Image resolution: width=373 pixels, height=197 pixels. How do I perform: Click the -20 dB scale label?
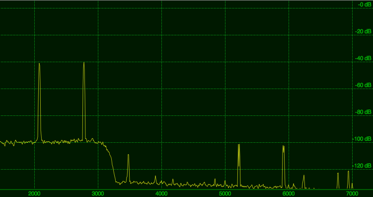tap(363, 31)
